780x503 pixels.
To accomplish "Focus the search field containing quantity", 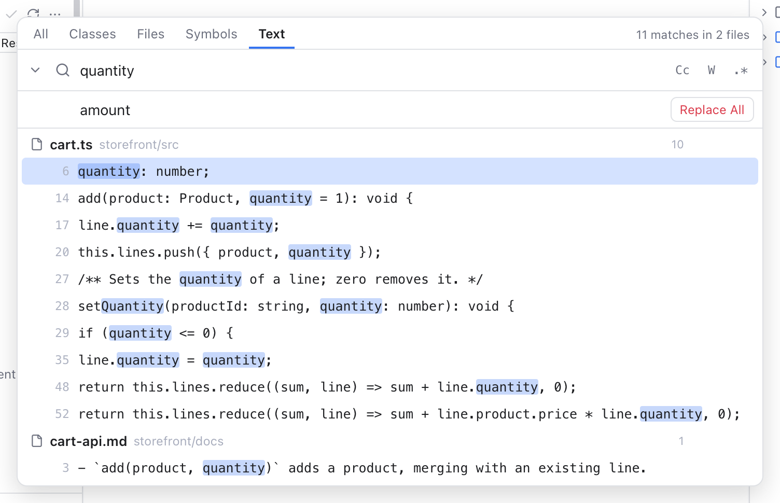I will coord(371,71).
